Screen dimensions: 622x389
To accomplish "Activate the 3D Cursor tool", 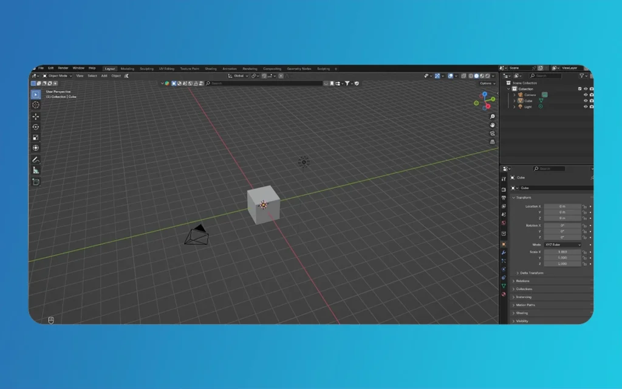I will pos(36,105).
